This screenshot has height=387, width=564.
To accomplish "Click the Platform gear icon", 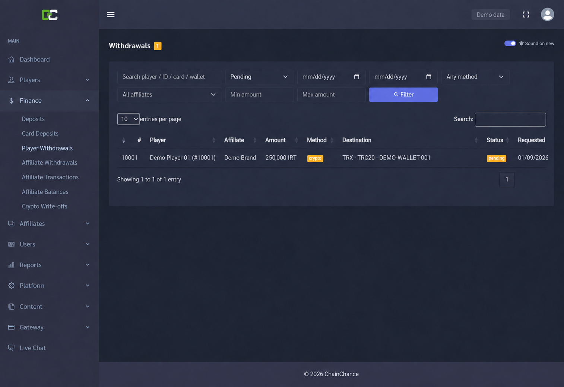I will tap(12, 286).
